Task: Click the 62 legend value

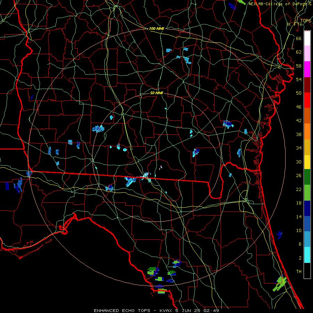Action: click(299, 52)
